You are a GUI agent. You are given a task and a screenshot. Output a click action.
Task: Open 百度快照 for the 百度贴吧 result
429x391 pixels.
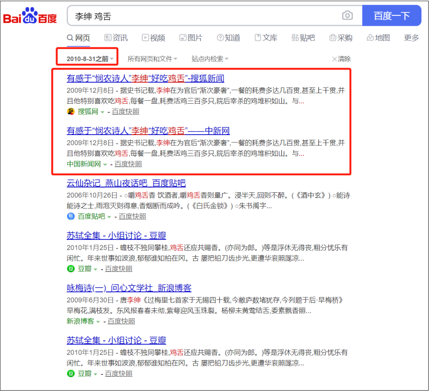click(x=132, y=217)
